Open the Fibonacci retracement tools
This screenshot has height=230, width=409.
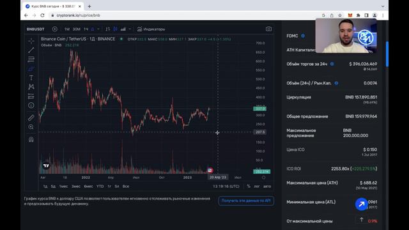pyautogui.click(x=31, y=59)
